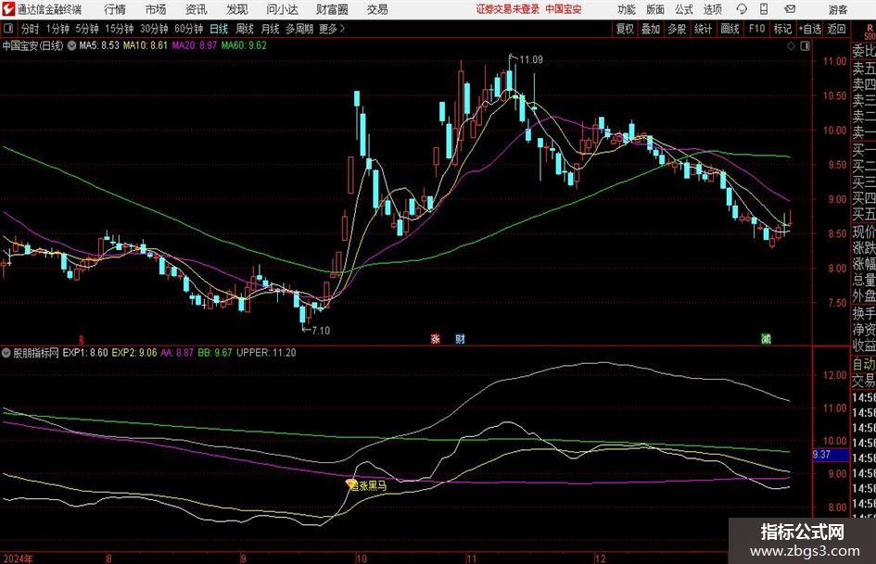Select the 日线 daily period tab
This screenshot has width=876, height=564.
coord(219,29)
